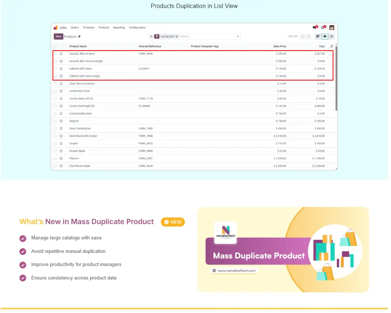Image resolution: width=391 pixels, height=313 pixels.
Task: Click the Products gear actions icon
Action: [x=80, y=36]
